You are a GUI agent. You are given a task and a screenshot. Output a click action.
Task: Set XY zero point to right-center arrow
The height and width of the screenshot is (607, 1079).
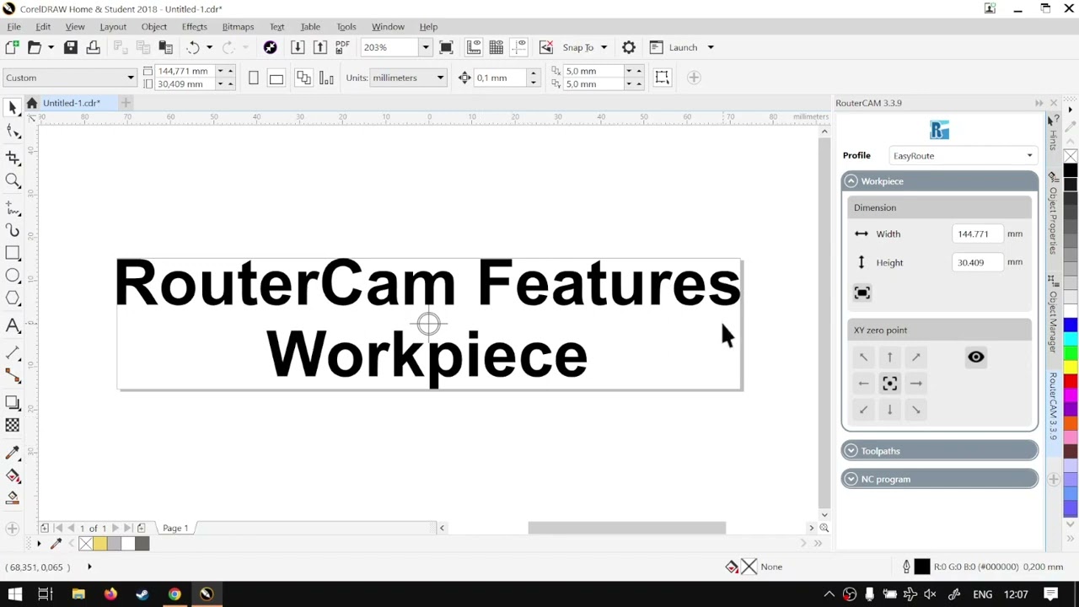point(915,384)
